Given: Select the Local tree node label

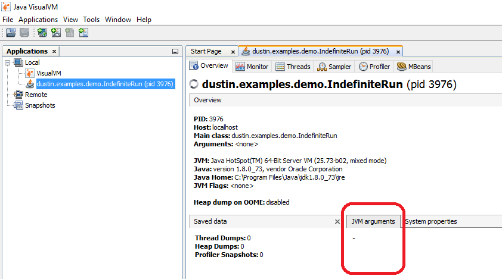Looking at the screenshot, I should click(x=32, y=62).
